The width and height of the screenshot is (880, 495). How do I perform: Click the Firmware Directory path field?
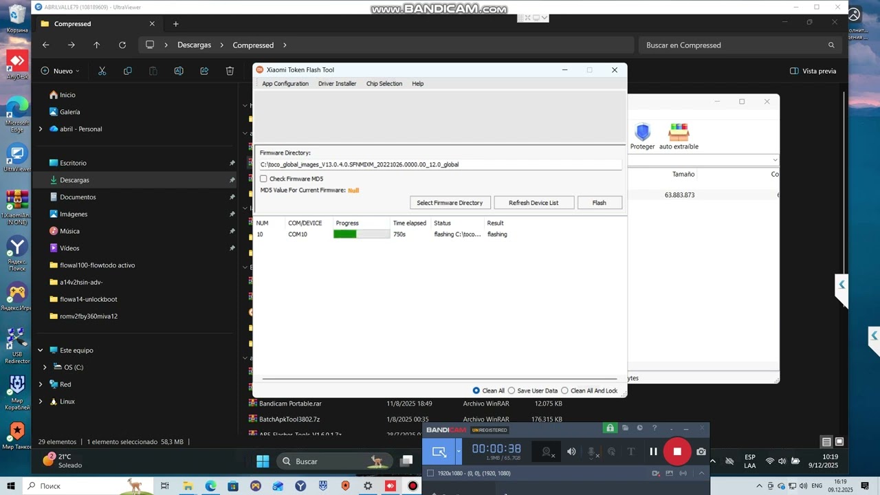pyautogui.click(x=440, y=165)
